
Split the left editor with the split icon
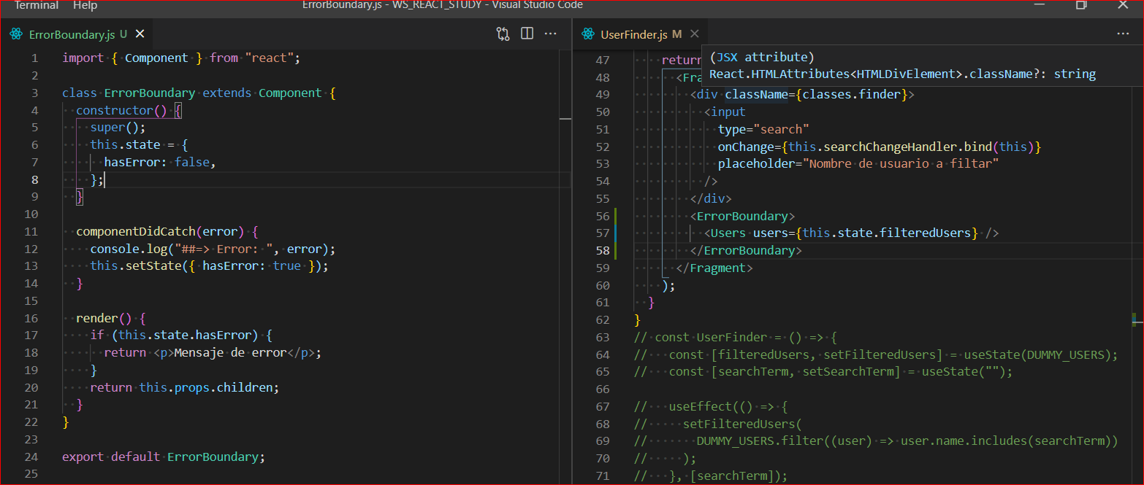pyautogui.click(x=527, y=34)
